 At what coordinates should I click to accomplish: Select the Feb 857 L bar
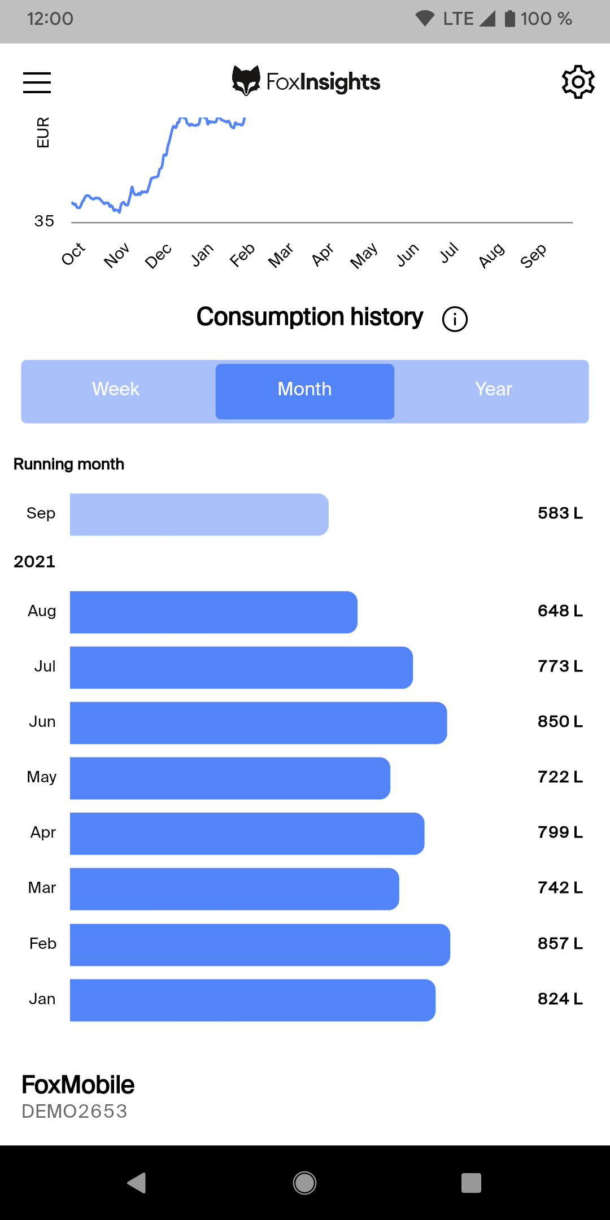[260, 945]
